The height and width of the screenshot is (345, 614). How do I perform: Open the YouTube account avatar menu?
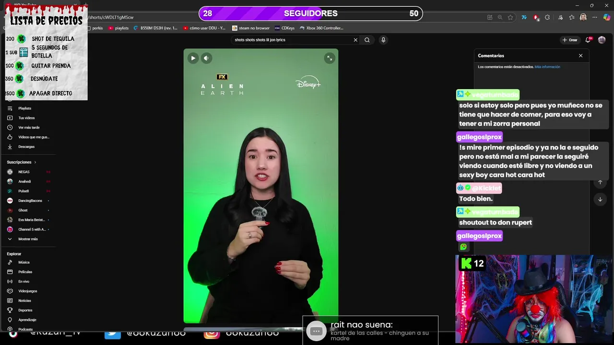(602, 40)
